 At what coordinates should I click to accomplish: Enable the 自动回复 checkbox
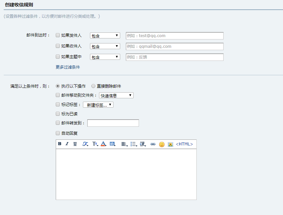pos(58,133)
